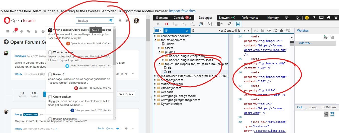Open the groups icon in forum nav

click(x=43, y=31)
